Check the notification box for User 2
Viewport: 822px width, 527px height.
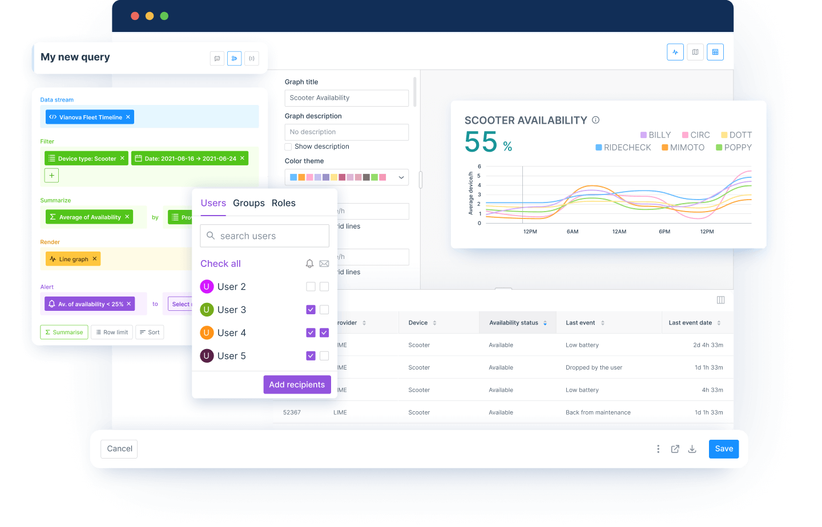pyautogui.click(x=311, y=287)
